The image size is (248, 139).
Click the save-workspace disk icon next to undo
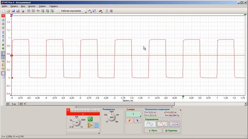click(x=94, y=11)
